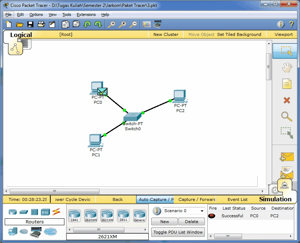Screen dimensions: 300x243
Task: Pick the 2621XM router model
Action: [107, 216]
